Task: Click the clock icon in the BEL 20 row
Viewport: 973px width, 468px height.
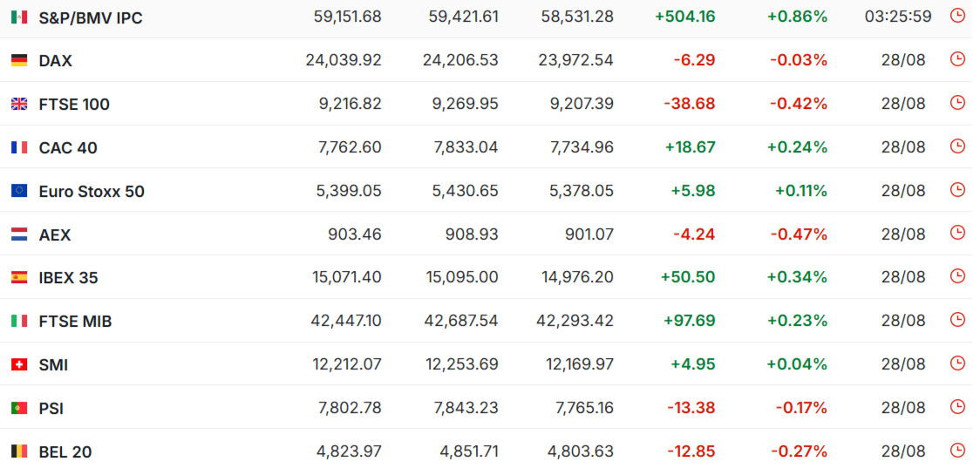Action: click(x=958, y=450)
